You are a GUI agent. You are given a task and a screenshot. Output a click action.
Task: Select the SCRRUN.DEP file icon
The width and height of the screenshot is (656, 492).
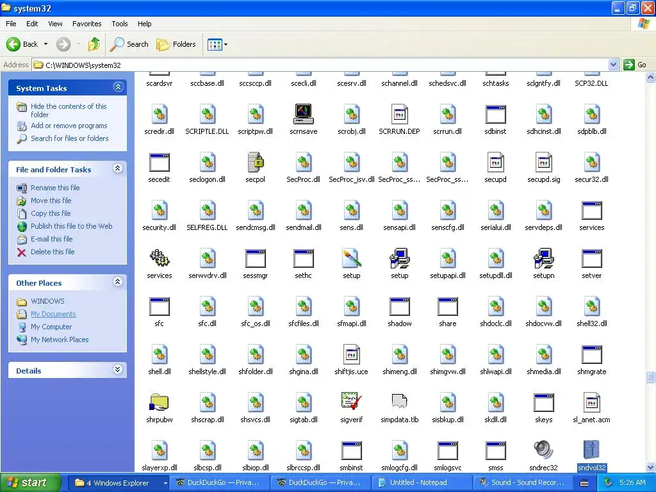400,114
